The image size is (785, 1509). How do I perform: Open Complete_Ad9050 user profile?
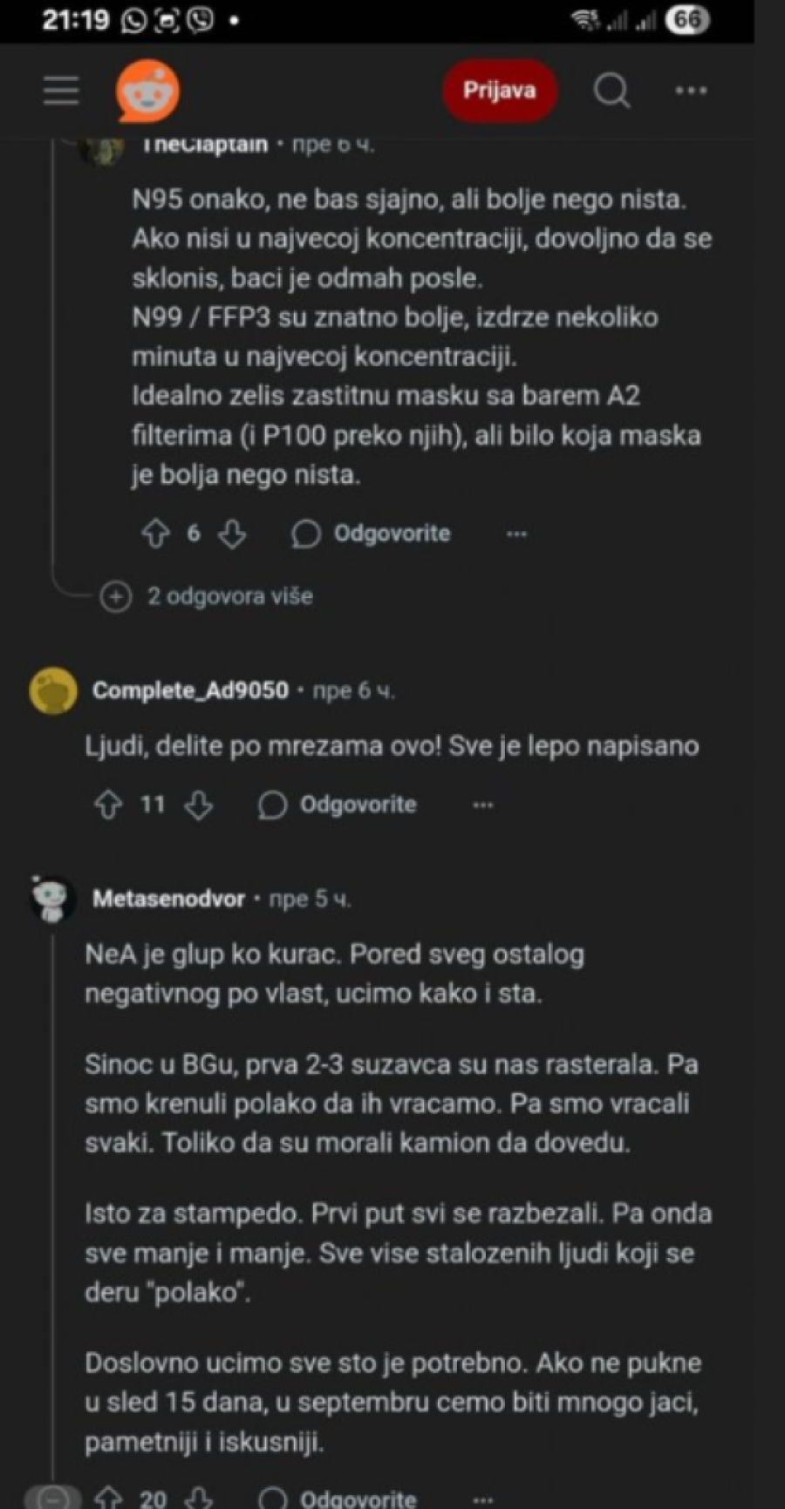(190, 690)
